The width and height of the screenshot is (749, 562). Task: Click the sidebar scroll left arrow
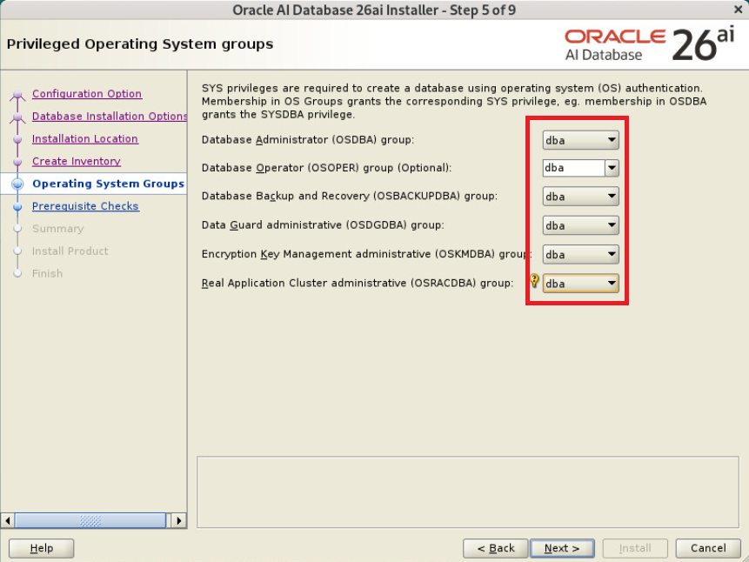[x=7, y=520]
